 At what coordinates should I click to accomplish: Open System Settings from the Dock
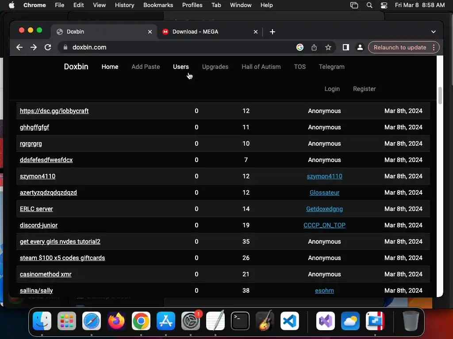tap(191, 321)
